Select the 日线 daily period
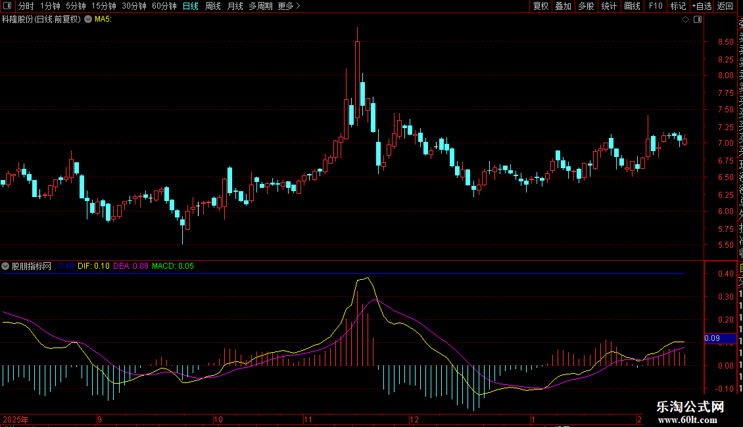 tap(190, 7)
